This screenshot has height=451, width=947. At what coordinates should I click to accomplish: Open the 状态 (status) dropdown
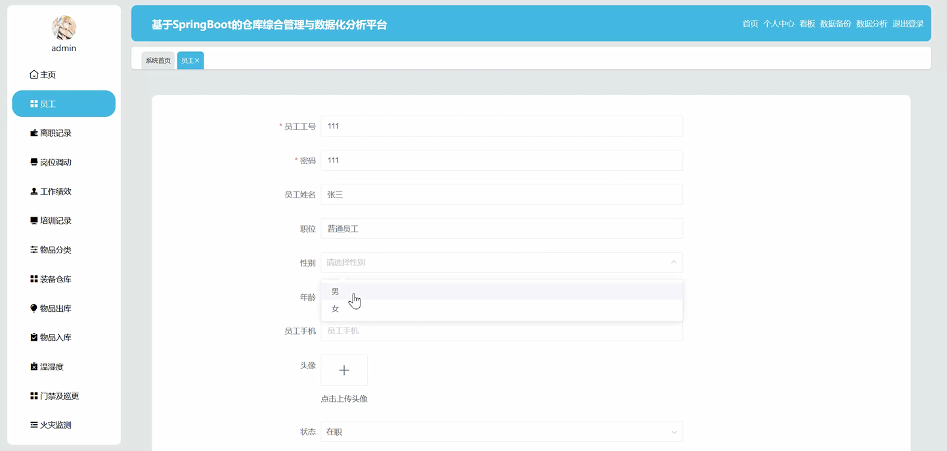pyautogui.click(x=501, y=431)
